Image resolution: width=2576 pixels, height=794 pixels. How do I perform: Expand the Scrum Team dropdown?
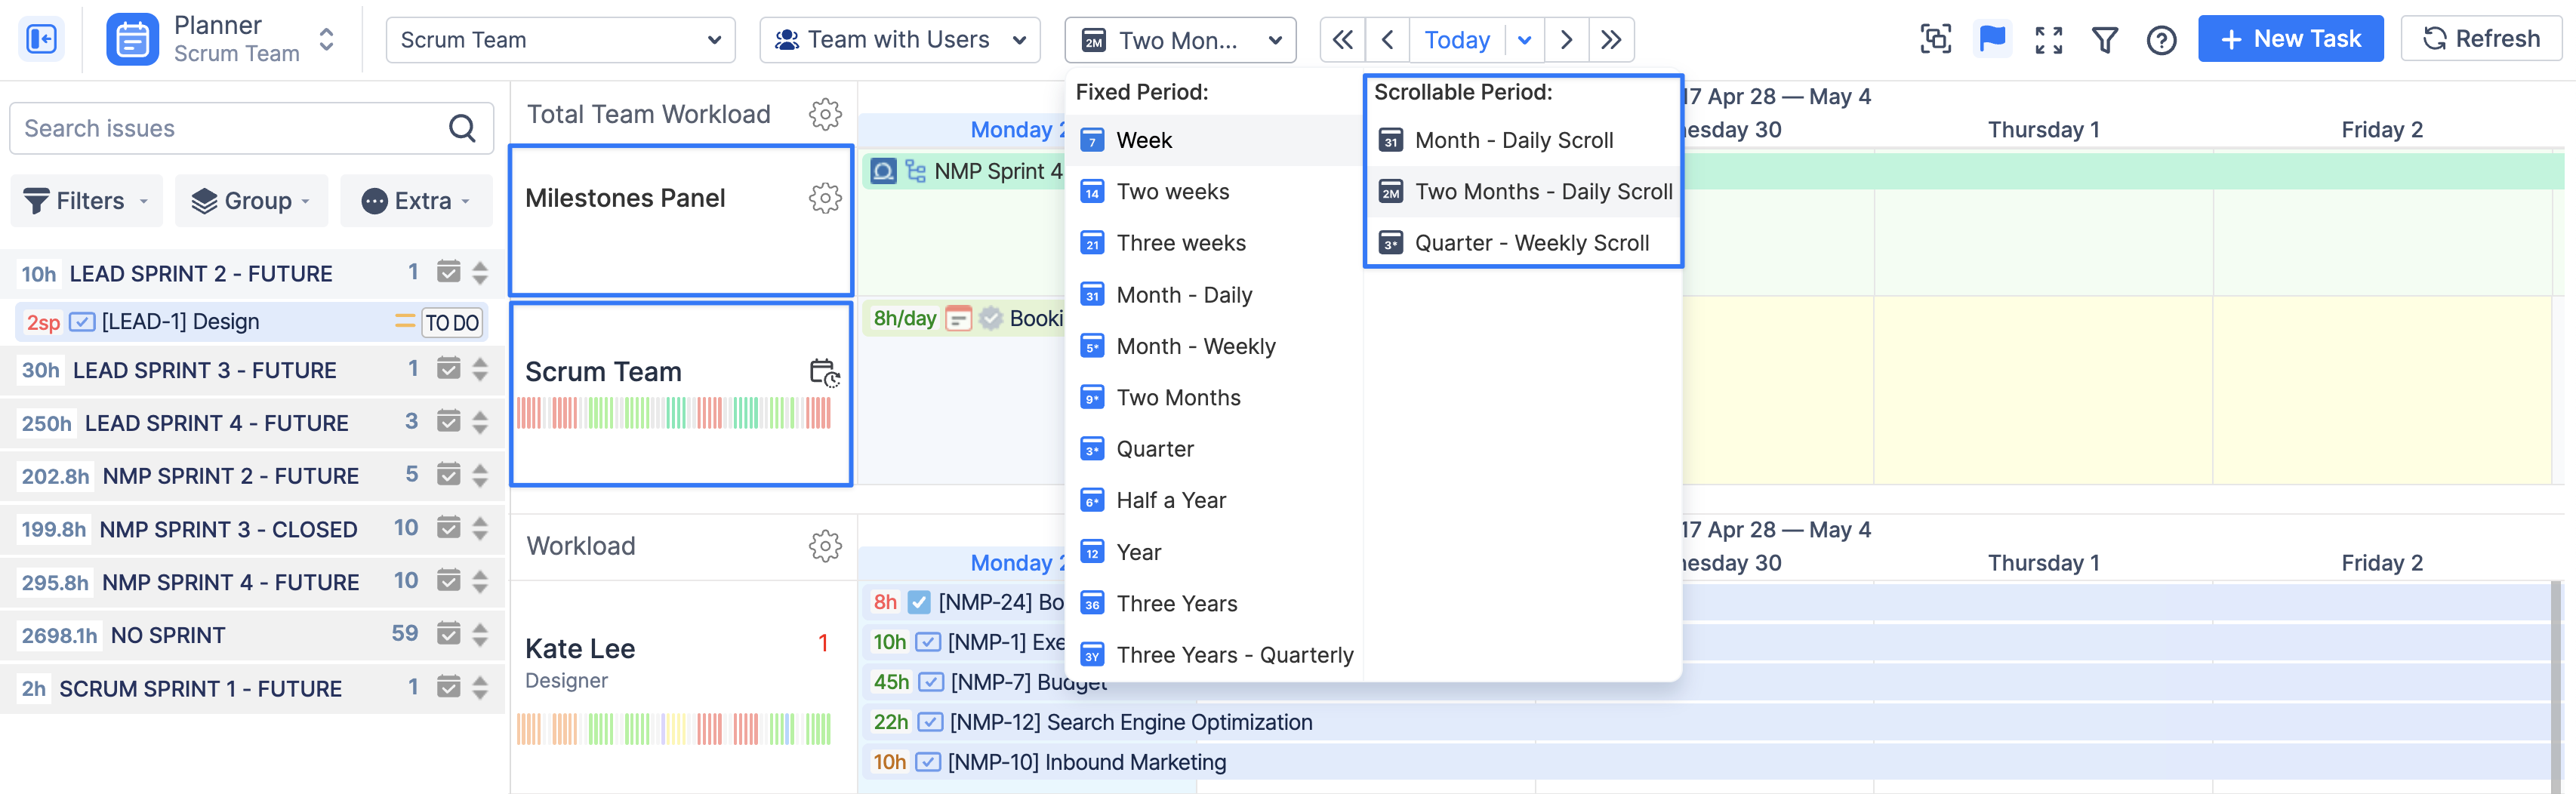coord(560,40)
